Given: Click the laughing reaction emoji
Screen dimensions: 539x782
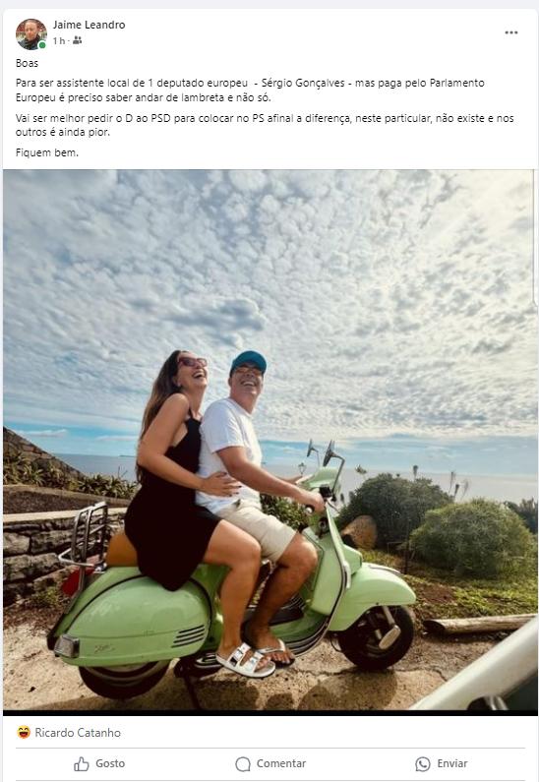Looking at the screenshot, I should [x=24, y=732].
